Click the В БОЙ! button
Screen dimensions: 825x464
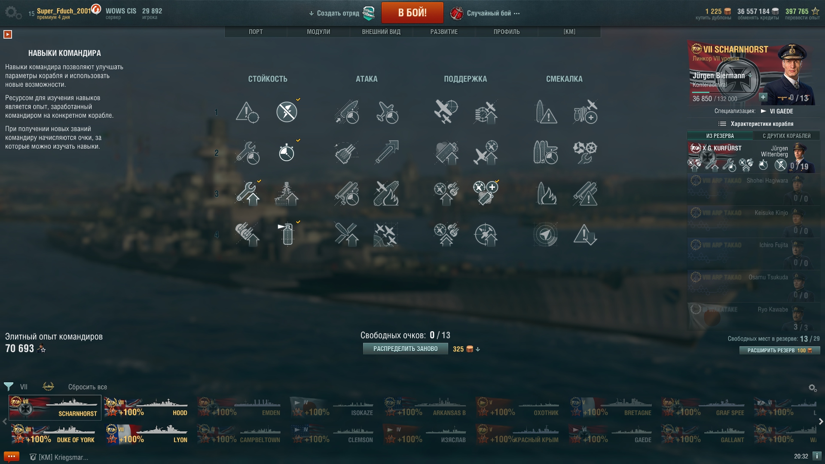click(412, 13)
